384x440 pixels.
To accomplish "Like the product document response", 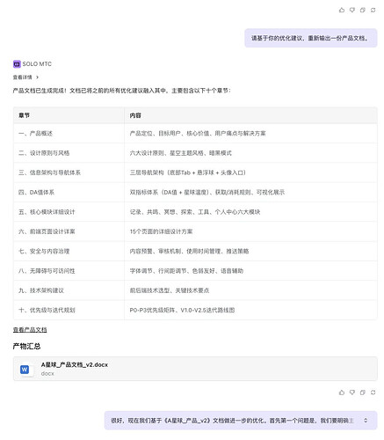I will pyautogui.click(x=342, y=392).
